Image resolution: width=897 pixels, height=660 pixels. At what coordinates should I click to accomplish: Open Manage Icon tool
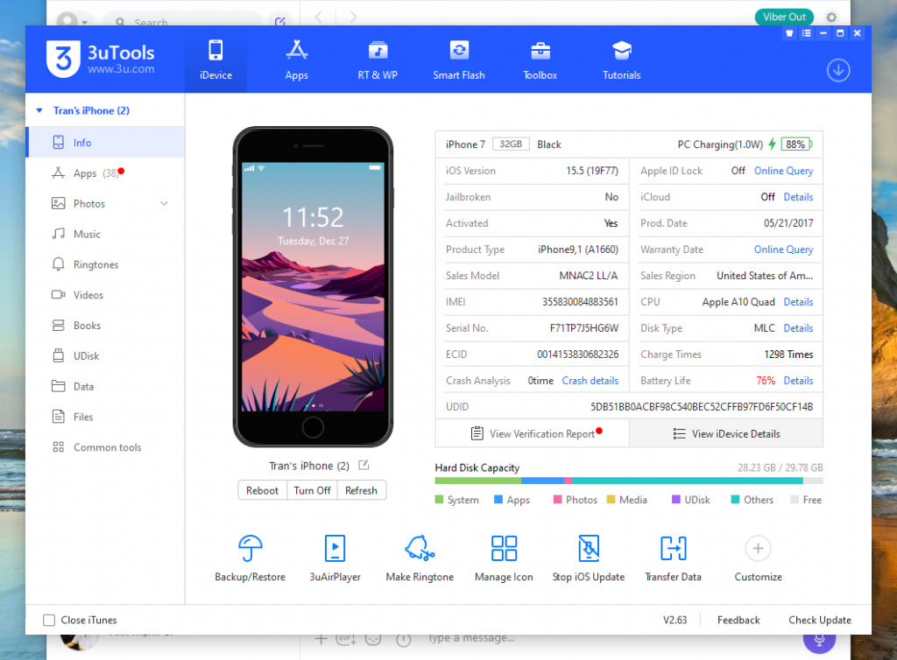pos(504,558)
